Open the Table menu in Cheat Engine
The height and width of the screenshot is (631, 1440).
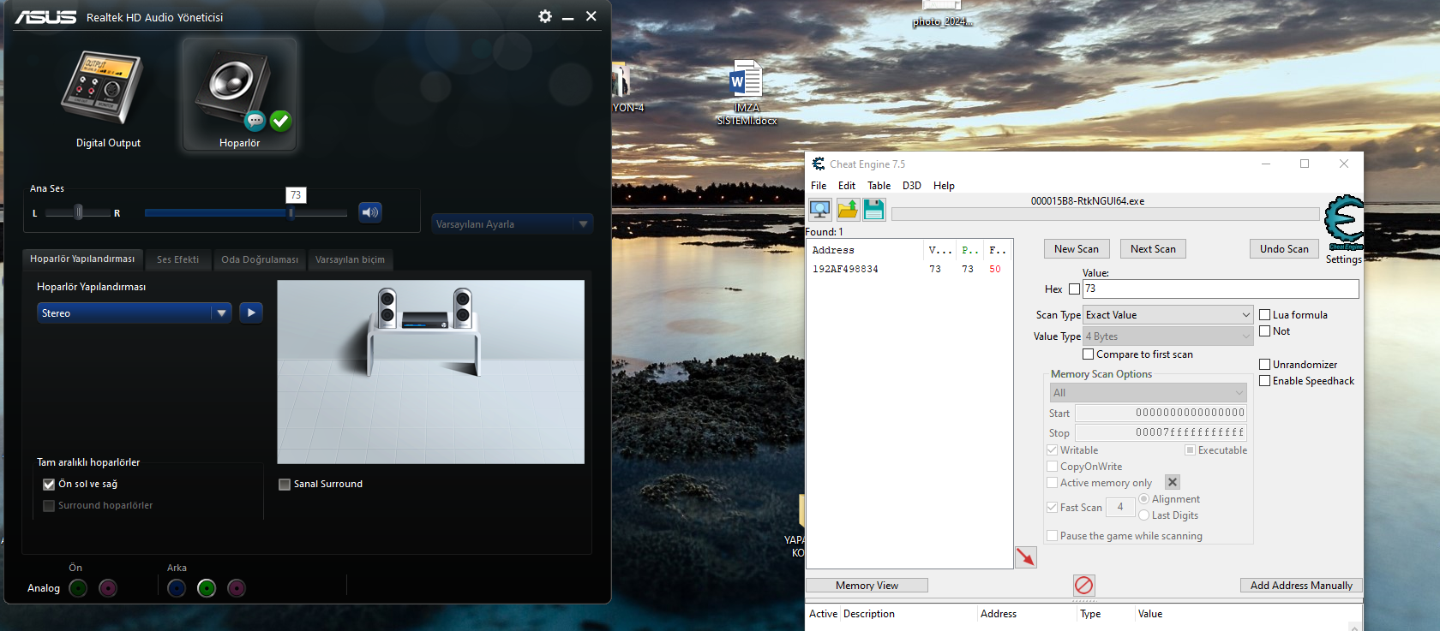tap(879, 186)
